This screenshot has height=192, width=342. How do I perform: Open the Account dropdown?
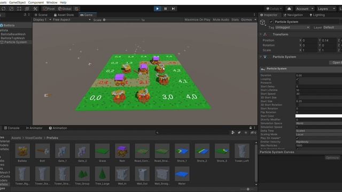click(x=305, y=9)
